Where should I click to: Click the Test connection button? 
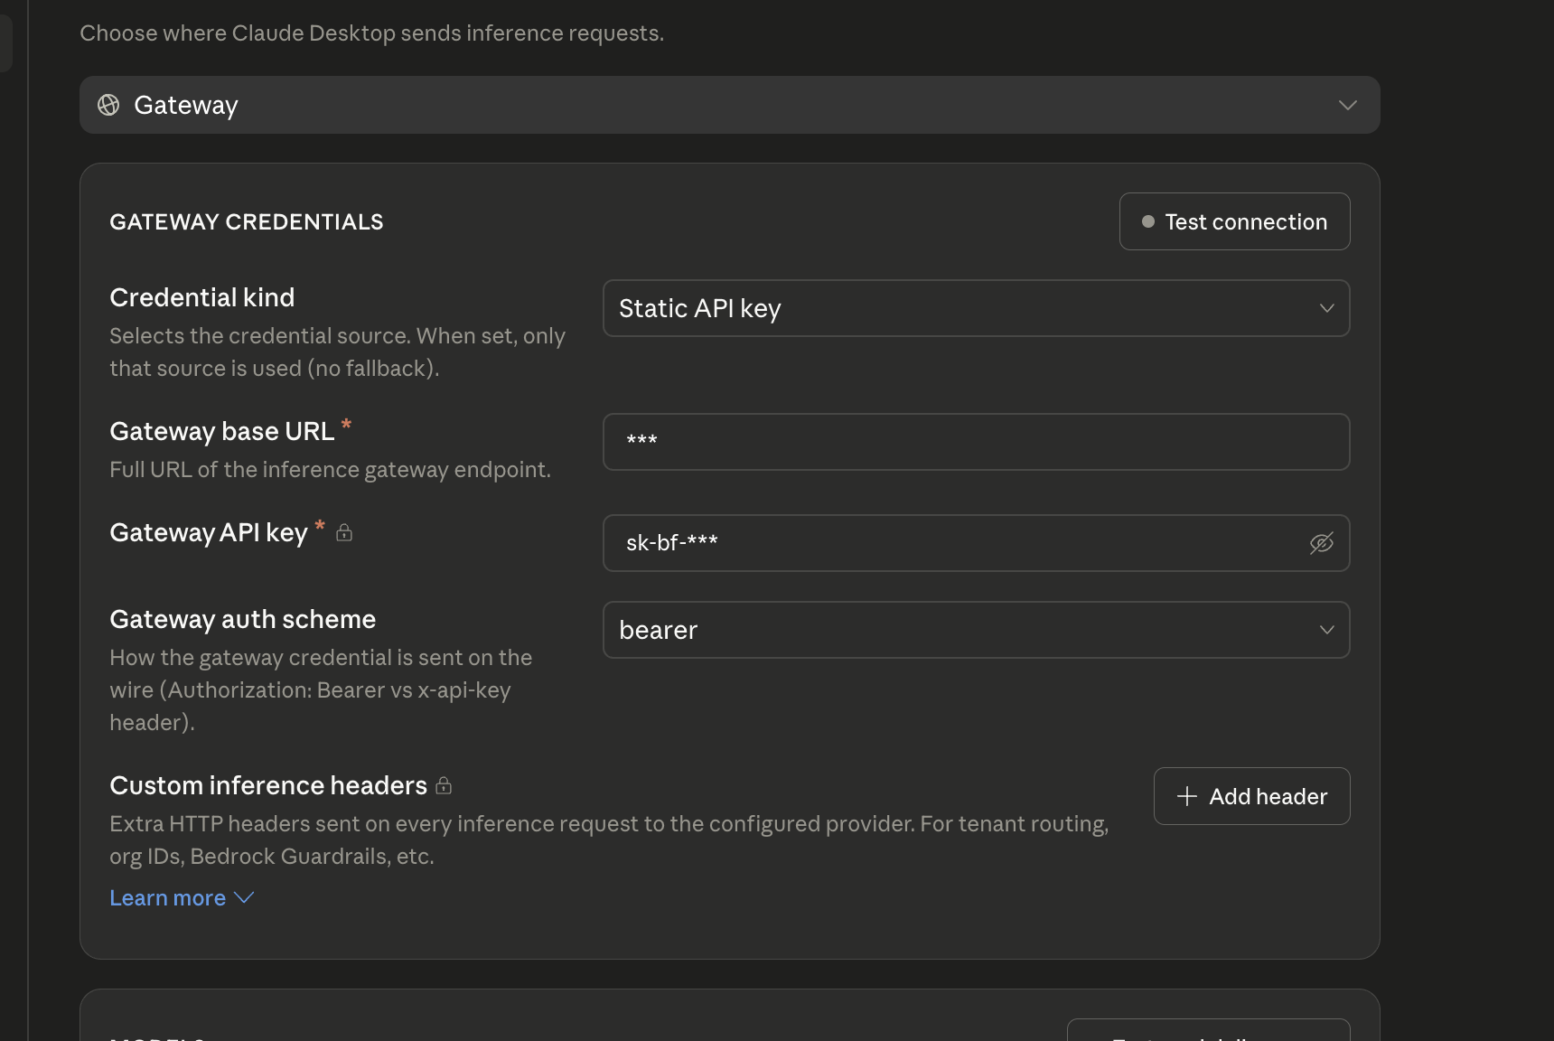1234,221
